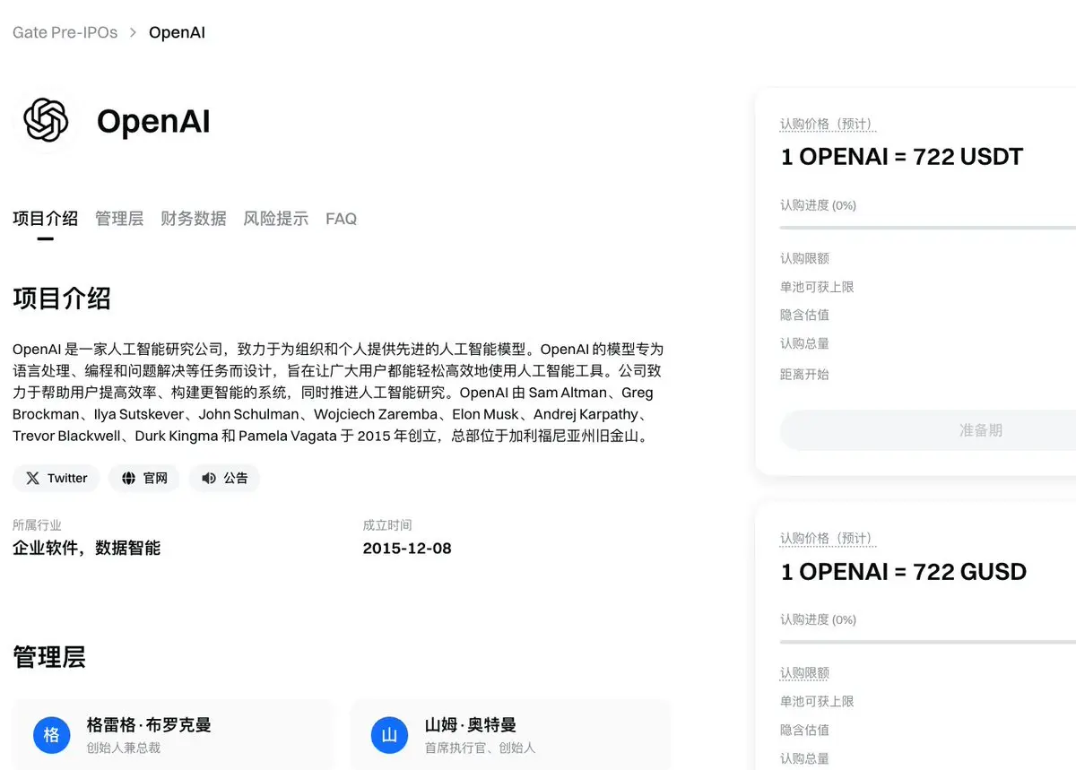Click 认购总量 in the GUSD card
Viewport: 1076px width, 770px height.
pyautogui.click(x=804, y=758)
